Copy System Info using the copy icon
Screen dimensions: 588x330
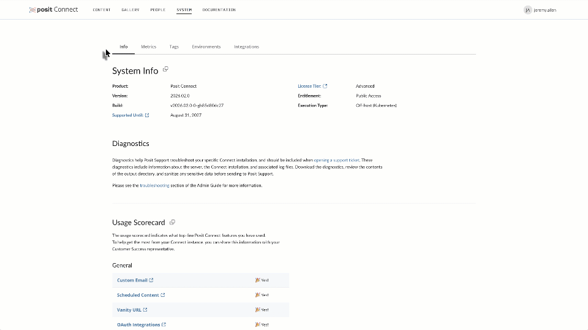(x=165, y=69)
